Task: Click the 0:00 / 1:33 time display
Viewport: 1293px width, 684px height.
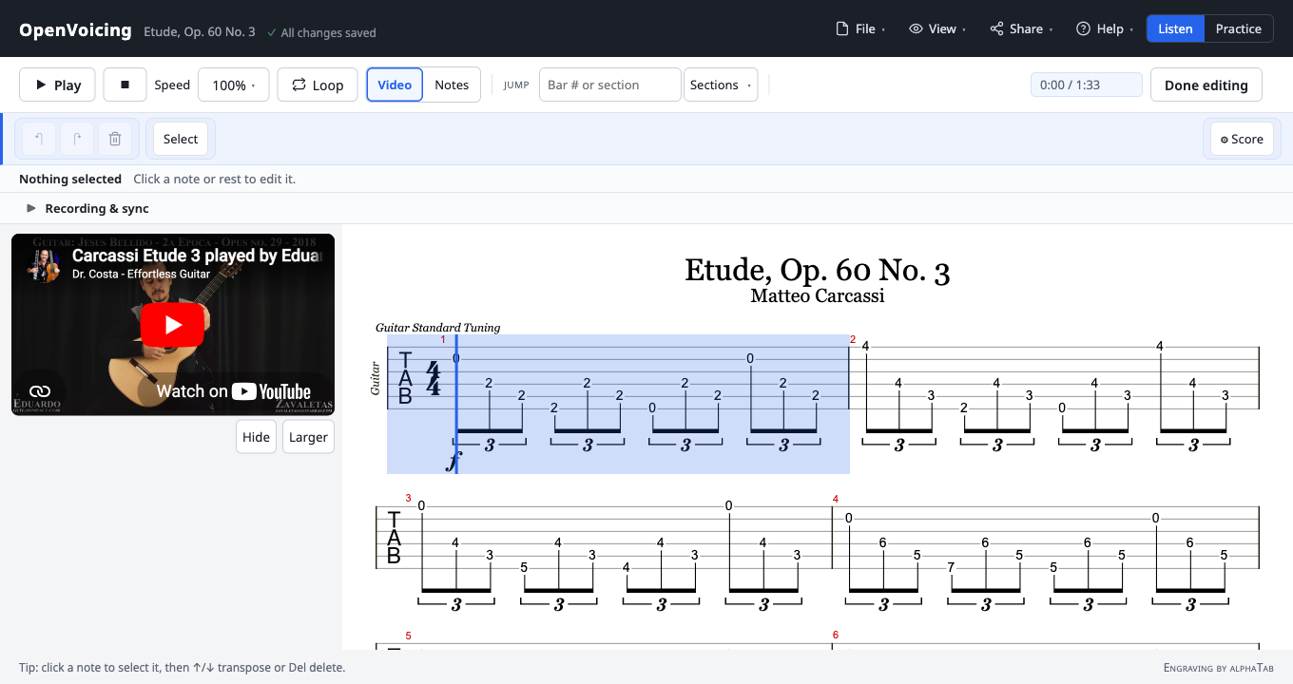Action: coord(1087,85)
